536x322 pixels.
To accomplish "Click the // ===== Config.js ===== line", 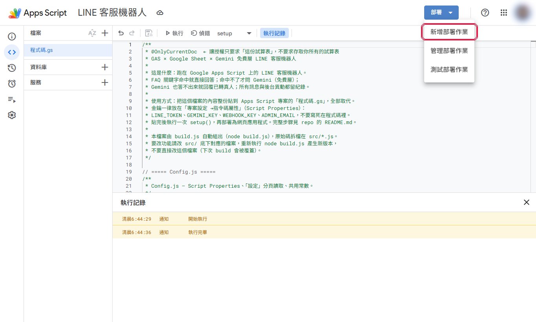I will (x=179, y=172).
